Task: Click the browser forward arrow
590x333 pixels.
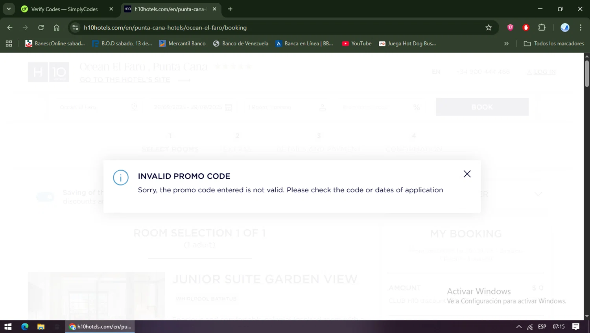Action: tap(25, 28)
